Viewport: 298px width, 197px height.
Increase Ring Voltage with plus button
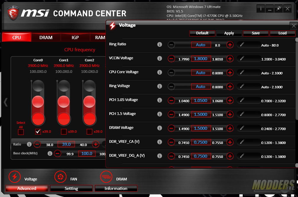(230, 87)
